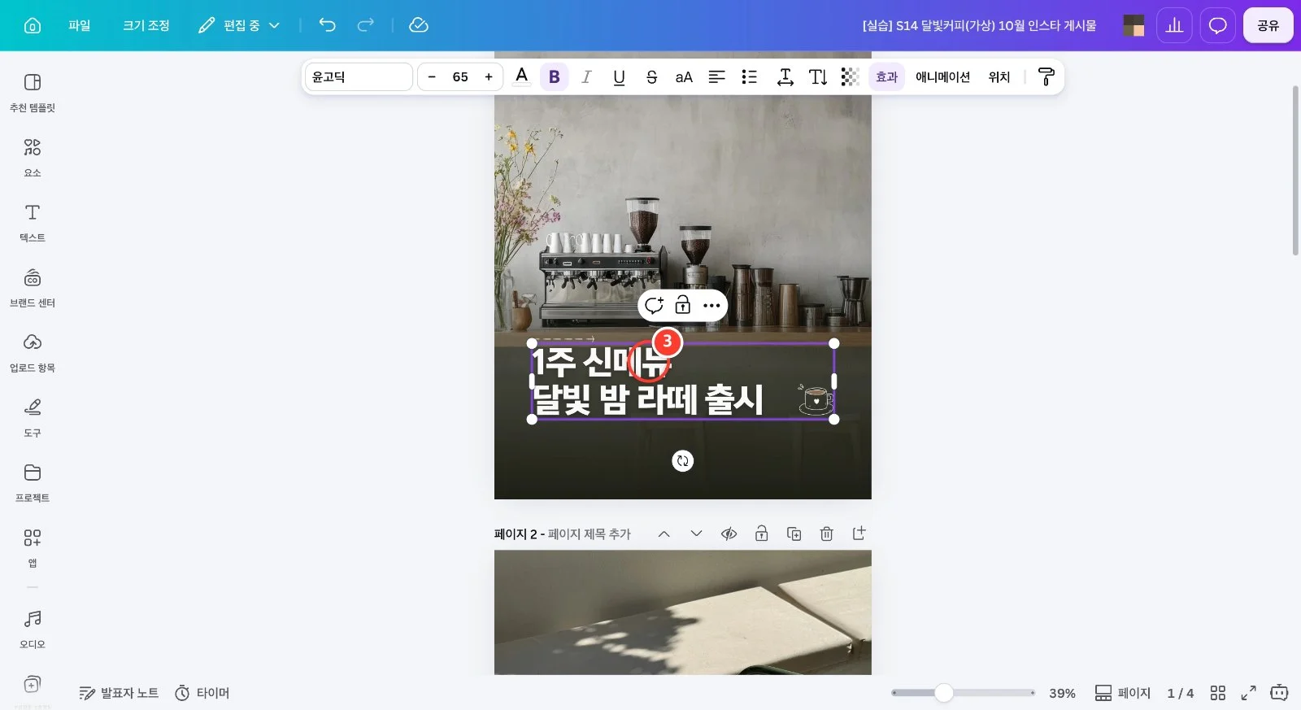
Task: Click 페이지 제목 추가 for page 2
Action: [590, 534]
